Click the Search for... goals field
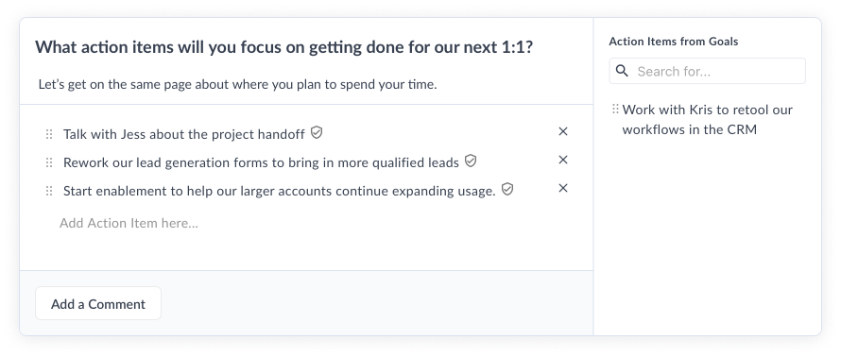This screenshot has width=841, height=357. point(708,71)
